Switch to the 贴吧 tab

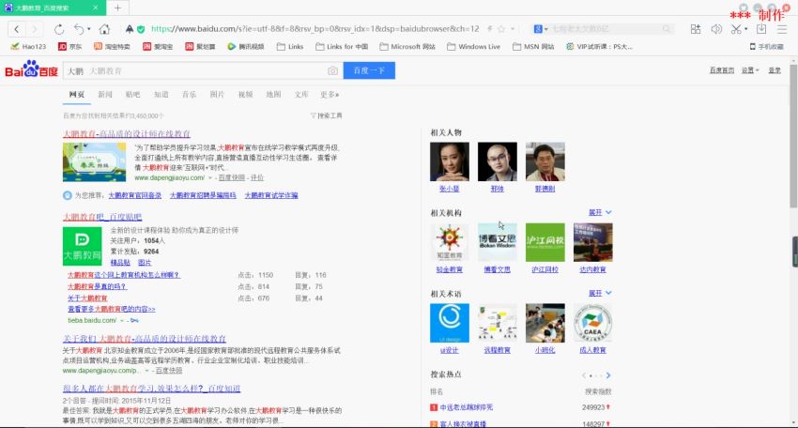point(132,94)
